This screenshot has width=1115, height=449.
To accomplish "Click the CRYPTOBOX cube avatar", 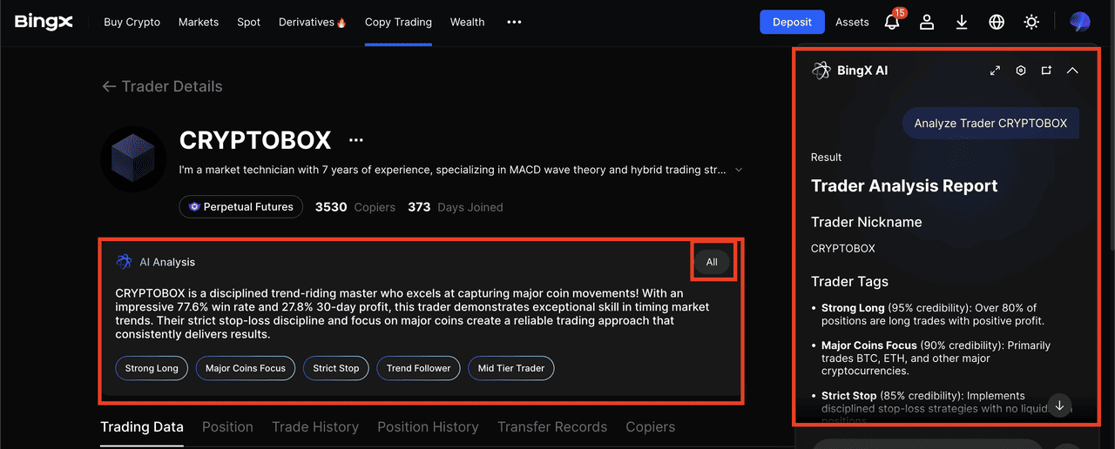I will pyautogui.click(x=132, y=159).
